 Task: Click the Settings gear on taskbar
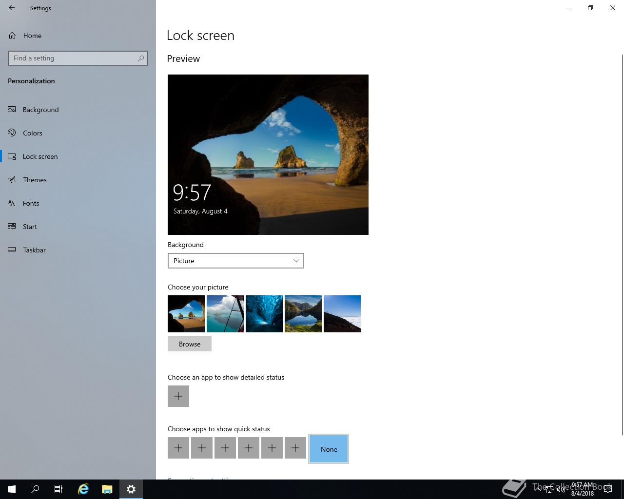(131, 489)
